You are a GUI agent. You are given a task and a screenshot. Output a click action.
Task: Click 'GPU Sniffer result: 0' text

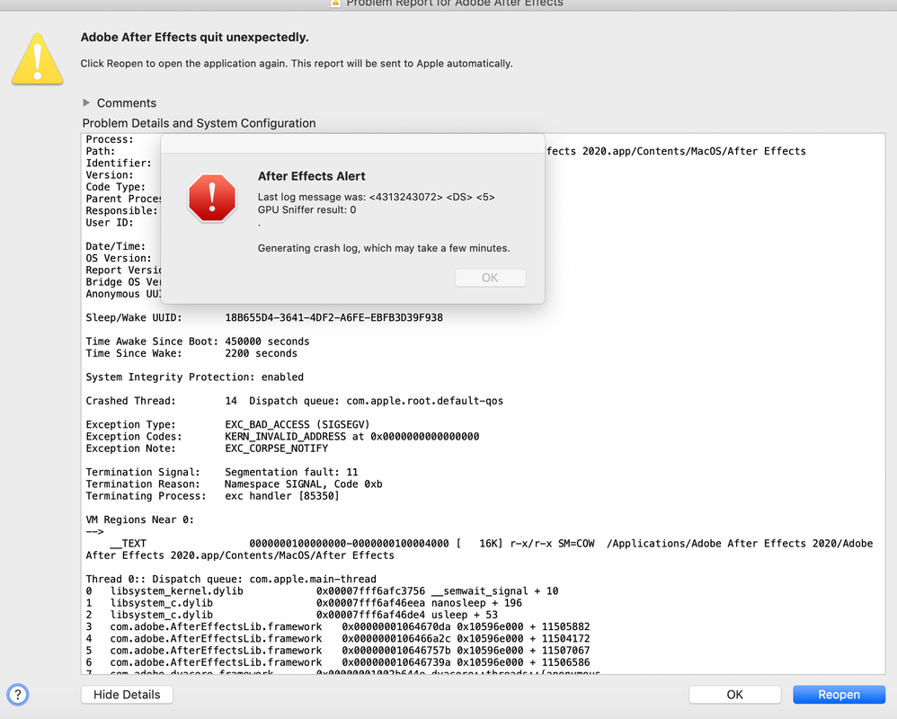(x=306, y=210)
